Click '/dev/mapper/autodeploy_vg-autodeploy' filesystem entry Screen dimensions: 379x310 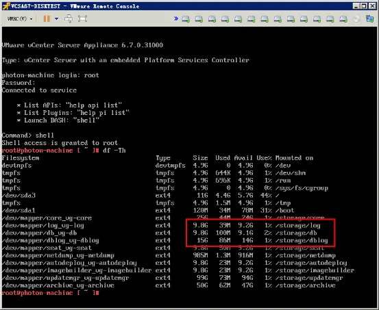coord(69,263)
